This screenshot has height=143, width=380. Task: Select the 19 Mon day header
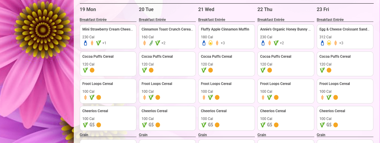(88, 10)
